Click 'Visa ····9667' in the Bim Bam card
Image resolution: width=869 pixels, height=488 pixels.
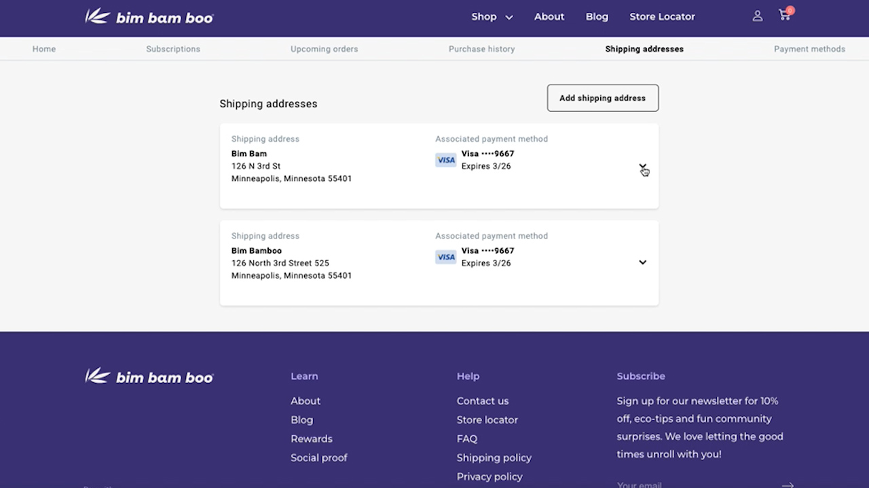point(488,154)
